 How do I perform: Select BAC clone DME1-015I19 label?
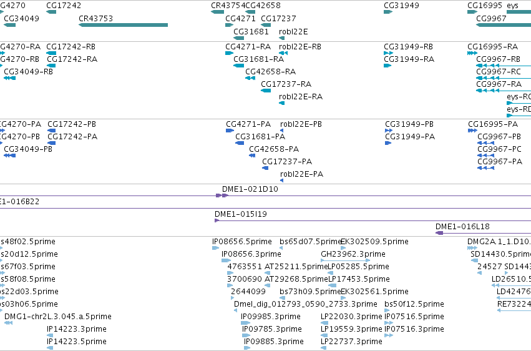(241, 214)
